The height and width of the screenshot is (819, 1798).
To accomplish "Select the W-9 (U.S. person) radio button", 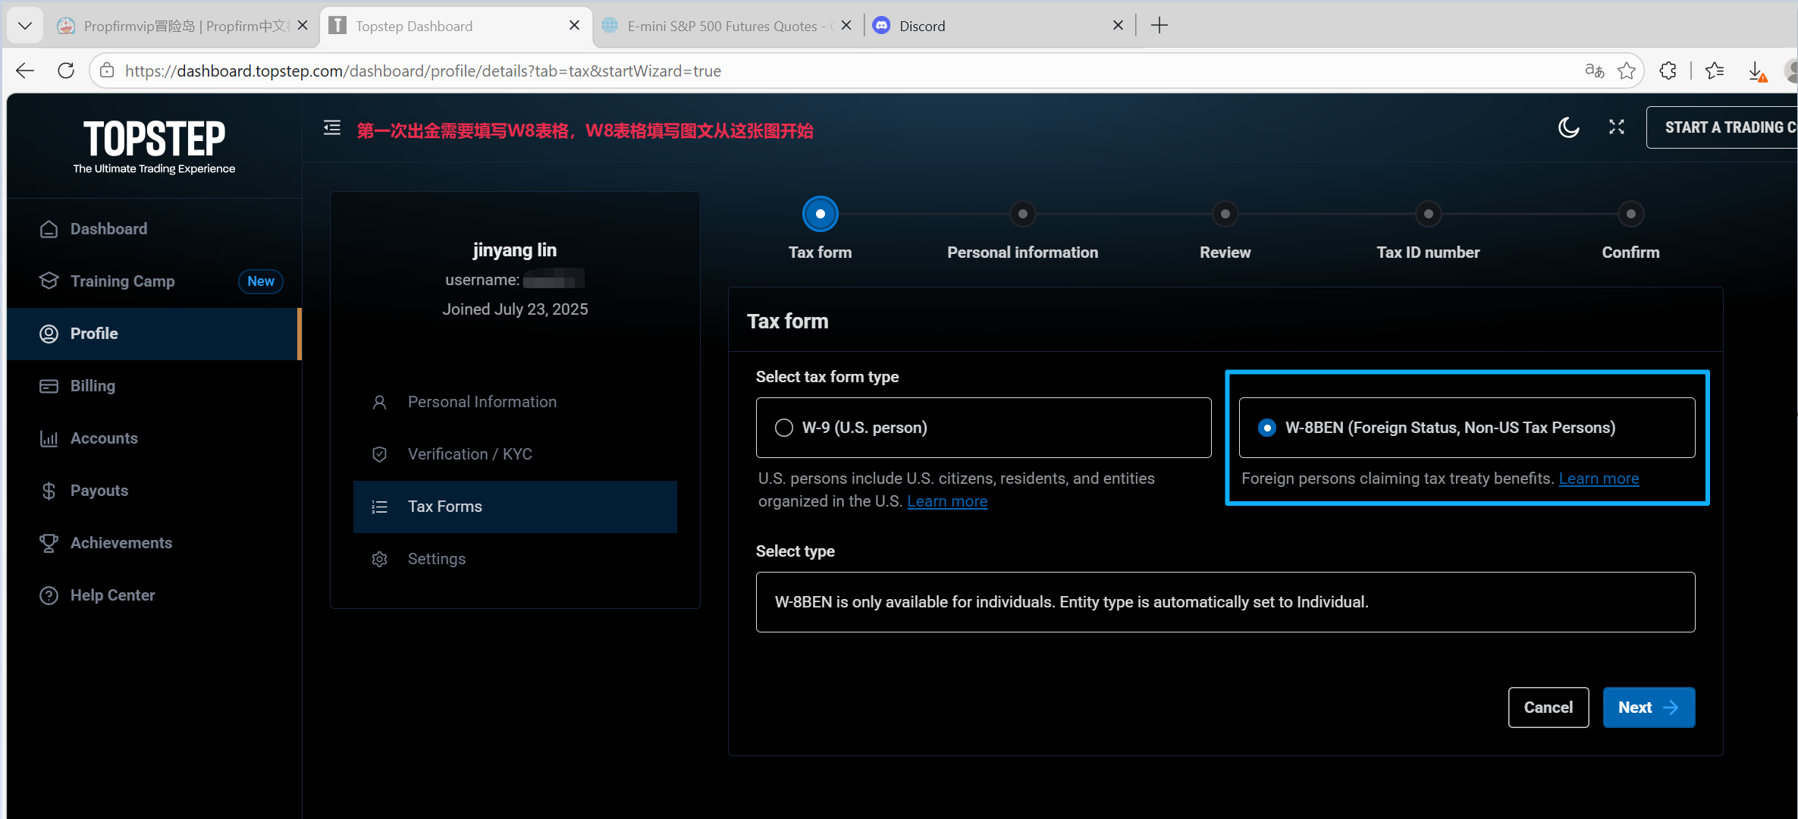I will coord(784,428).
